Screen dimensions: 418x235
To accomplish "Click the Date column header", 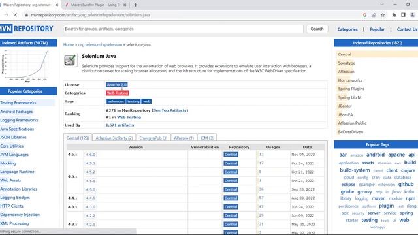I will [x=307, y=147].
